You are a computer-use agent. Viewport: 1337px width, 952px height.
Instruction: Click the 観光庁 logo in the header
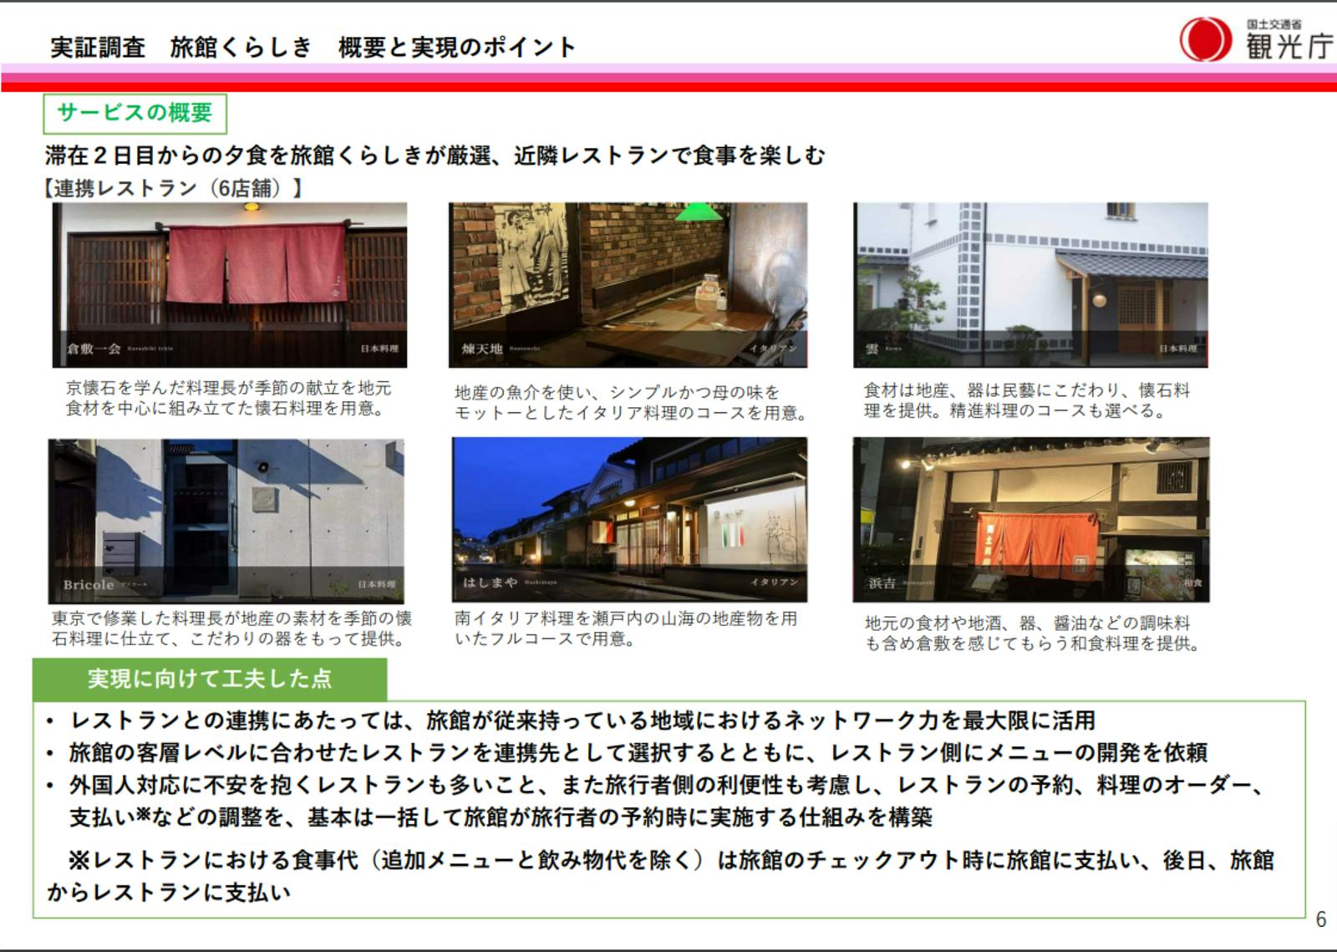(1257, 38)
